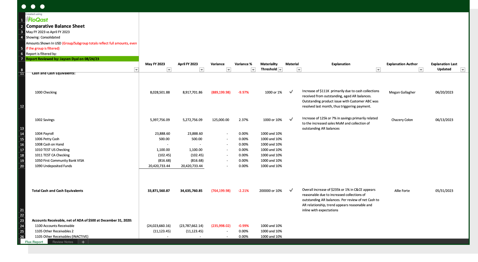Open the April FY 2023 column filter dropdown
478x262 pixels.
pyautogui.click(x=202, y=70)
